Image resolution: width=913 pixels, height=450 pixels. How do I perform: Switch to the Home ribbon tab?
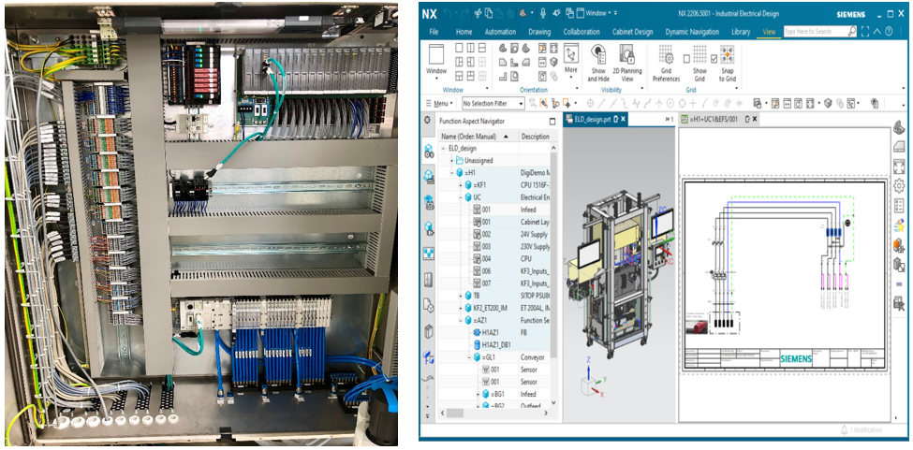(464, 32)
